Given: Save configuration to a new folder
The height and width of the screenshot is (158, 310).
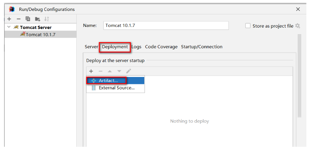Looking at the screenshot, I should pos(37,19).
